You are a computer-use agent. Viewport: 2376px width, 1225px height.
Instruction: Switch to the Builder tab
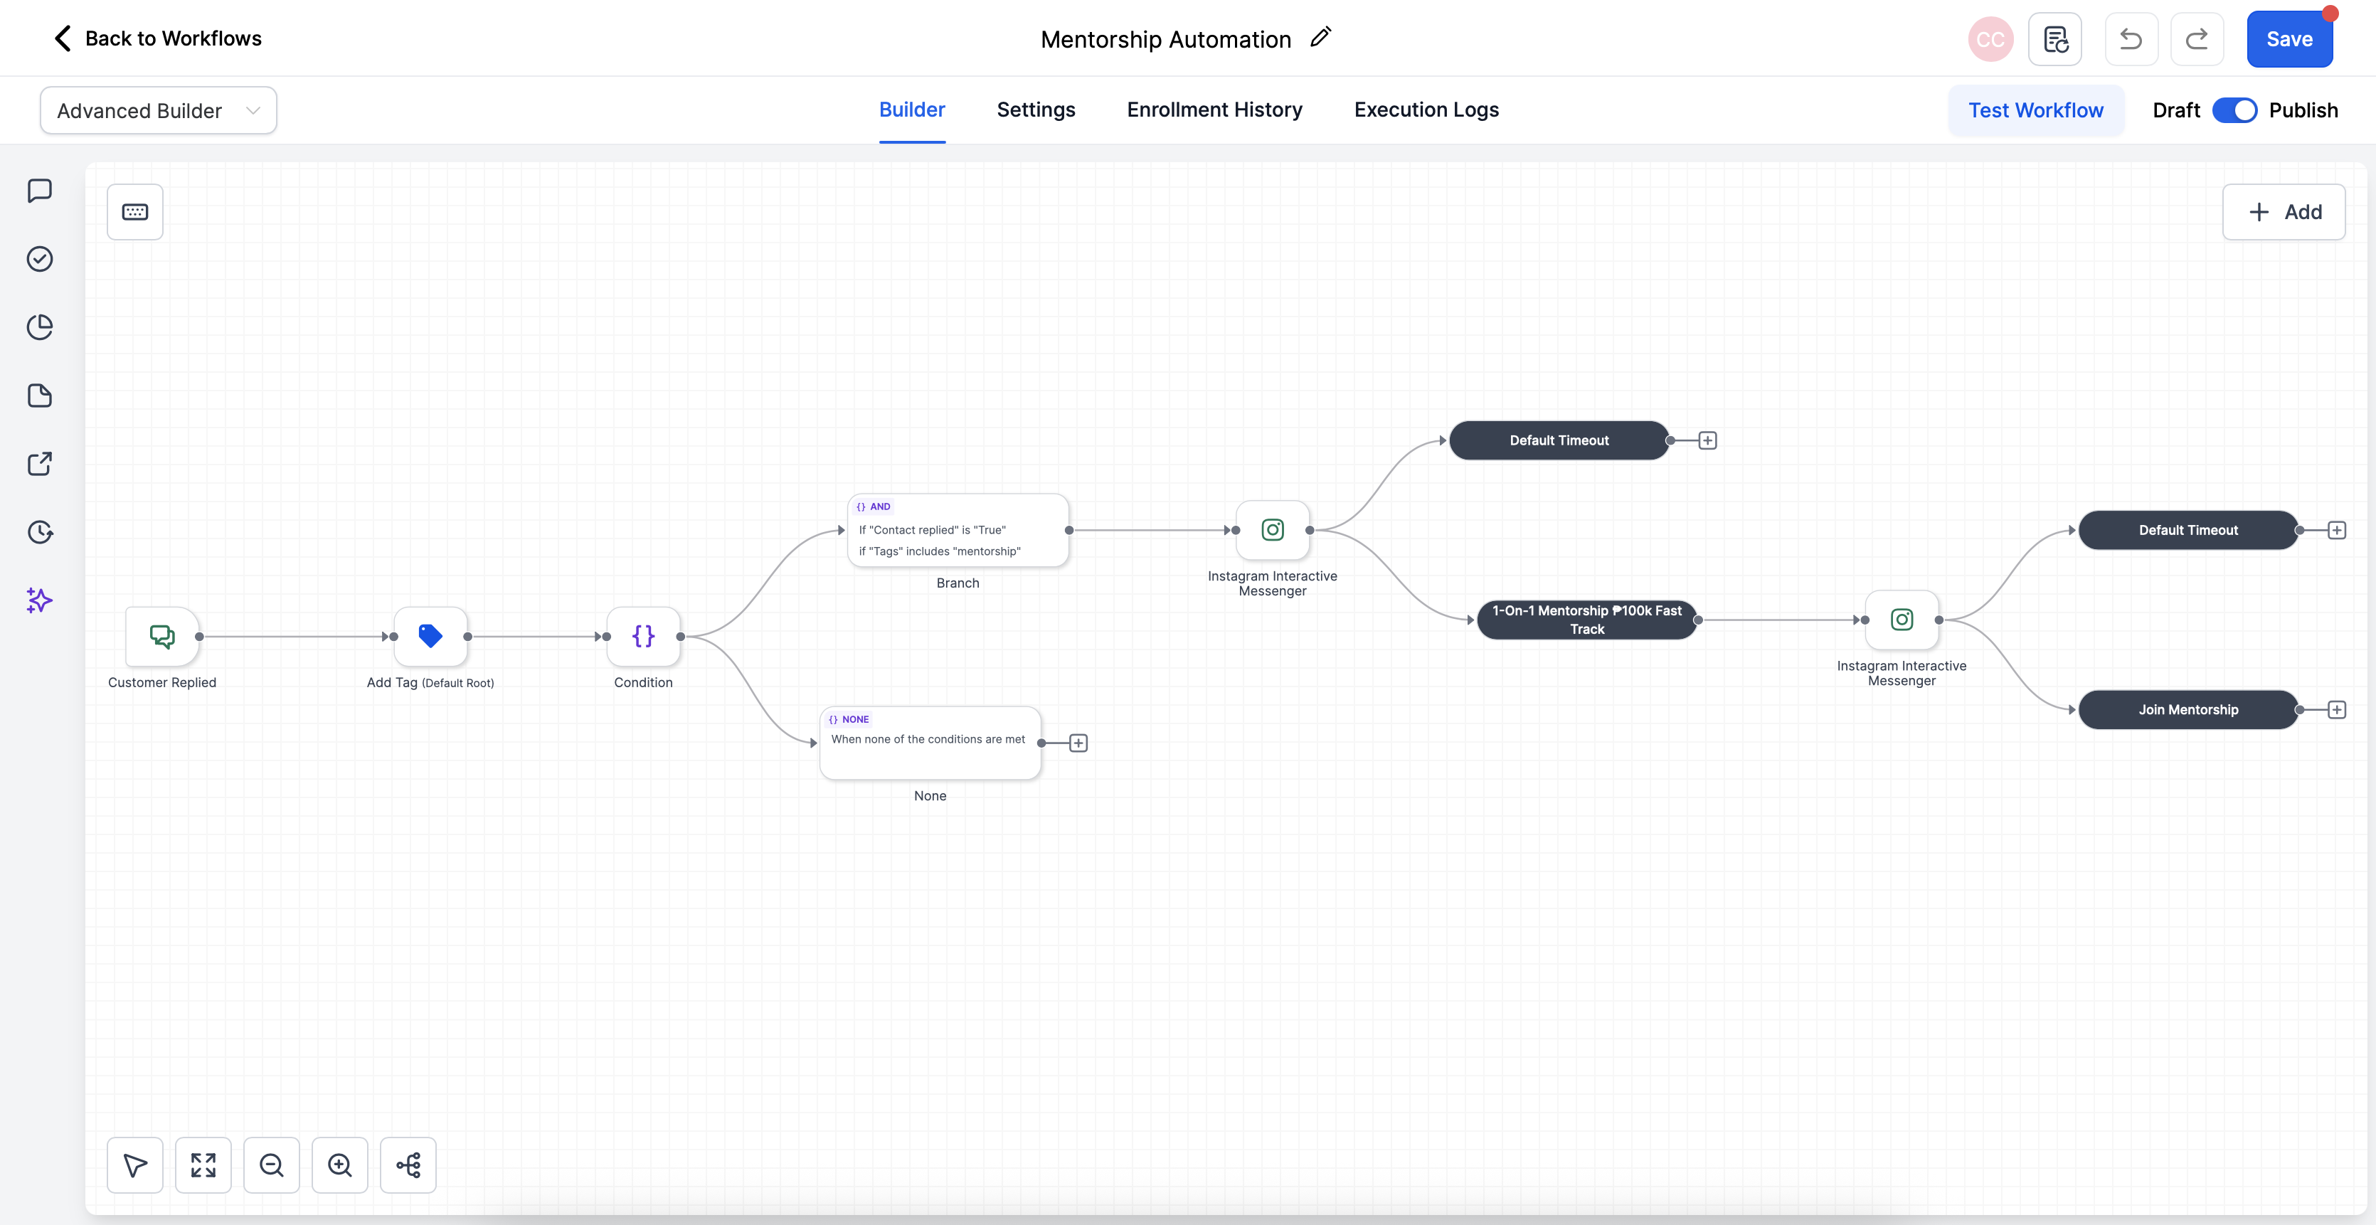tap(911, 110)
